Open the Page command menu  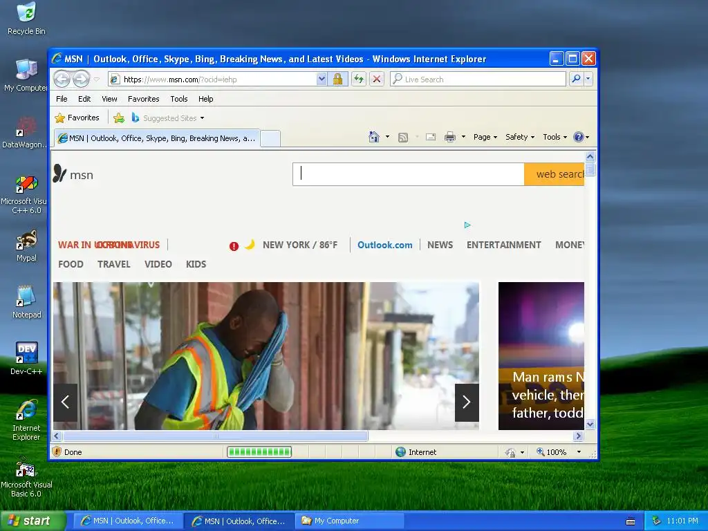coord(485,137)
